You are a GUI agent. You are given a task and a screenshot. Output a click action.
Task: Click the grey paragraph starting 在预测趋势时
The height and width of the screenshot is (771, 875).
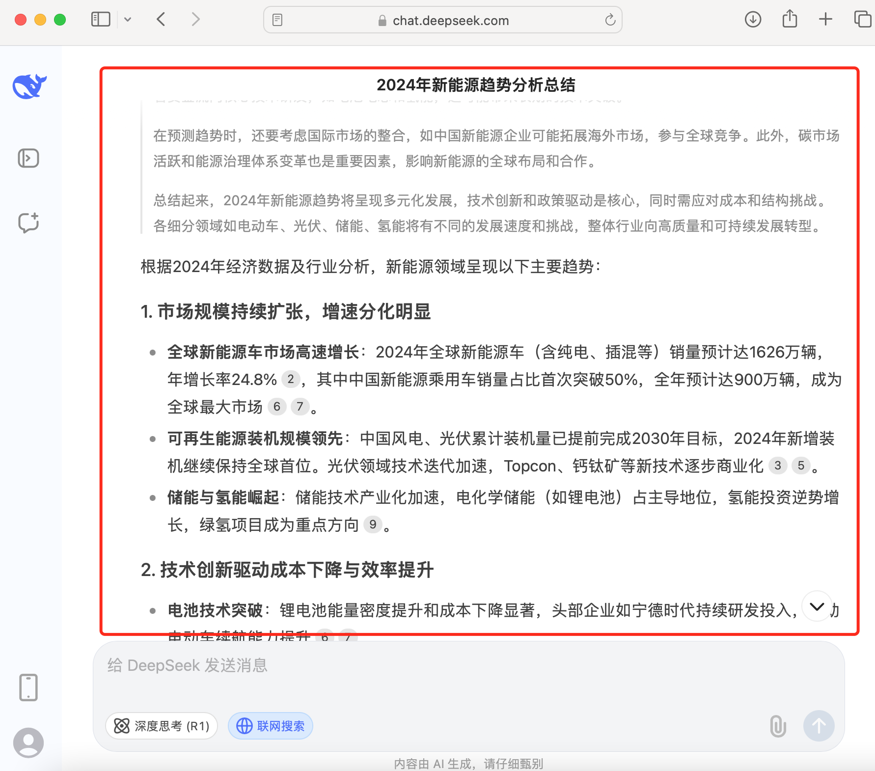496,148
